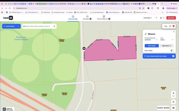This screenshot has width=179, height=111.
Task: Open Layers & Basemaps panel
Action: [x=8, y=109]
